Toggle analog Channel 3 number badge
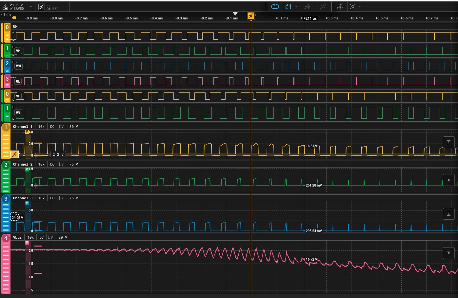Image resolution: width=458 pixels, height=298 pixels. 6,199
